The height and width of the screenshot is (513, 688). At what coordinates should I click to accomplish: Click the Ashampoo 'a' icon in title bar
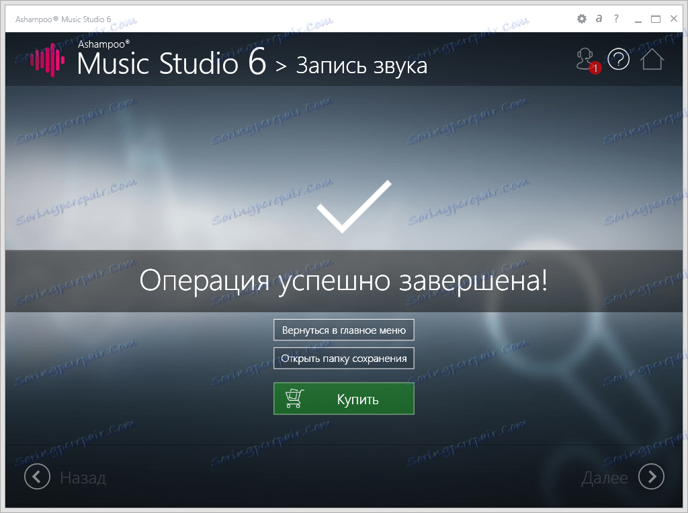(599, 19)
